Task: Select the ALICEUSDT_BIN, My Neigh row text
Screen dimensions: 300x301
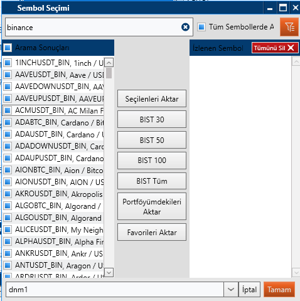Action: click(x=60, y=230)
